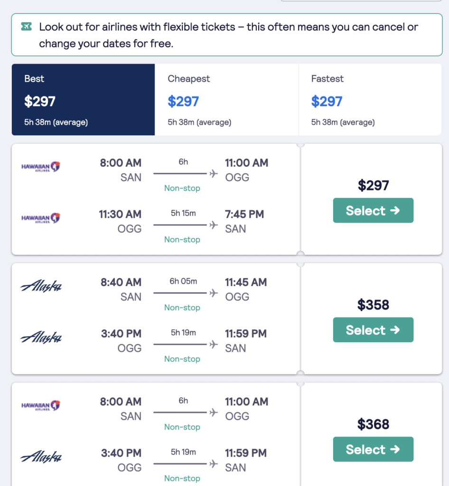
Task: Click Alaska logo on $358 return flight
Action: pyautogui.click(x=41, y=337)
